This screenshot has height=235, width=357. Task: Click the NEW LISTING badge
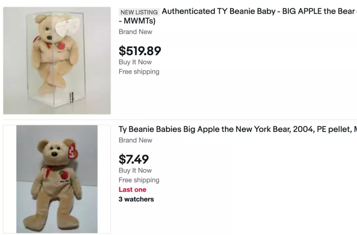pos(139,12)
